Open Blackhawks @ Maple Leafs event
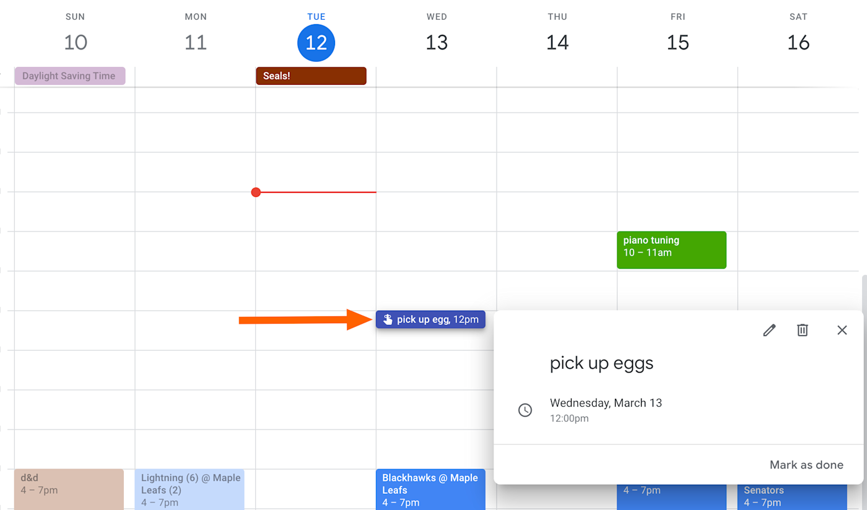The image size is (867, 510). (x=430, y=489)
